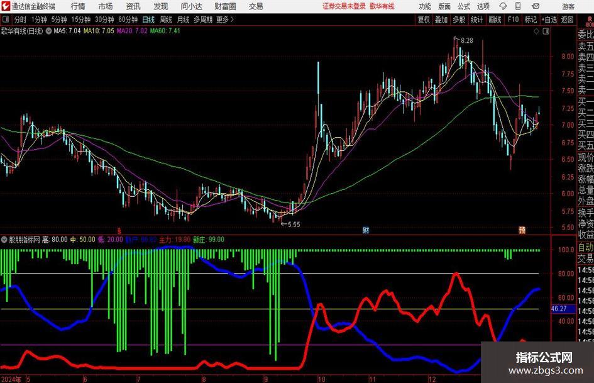Open the 多周期 multi-period view

point(203,19)
